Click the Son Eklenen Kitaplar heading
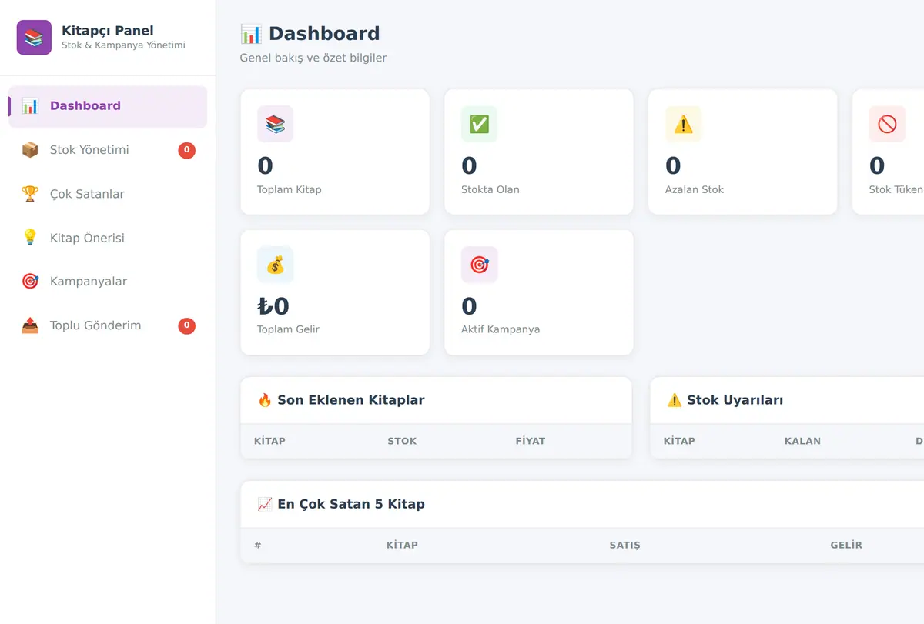 tap(351, 400)
